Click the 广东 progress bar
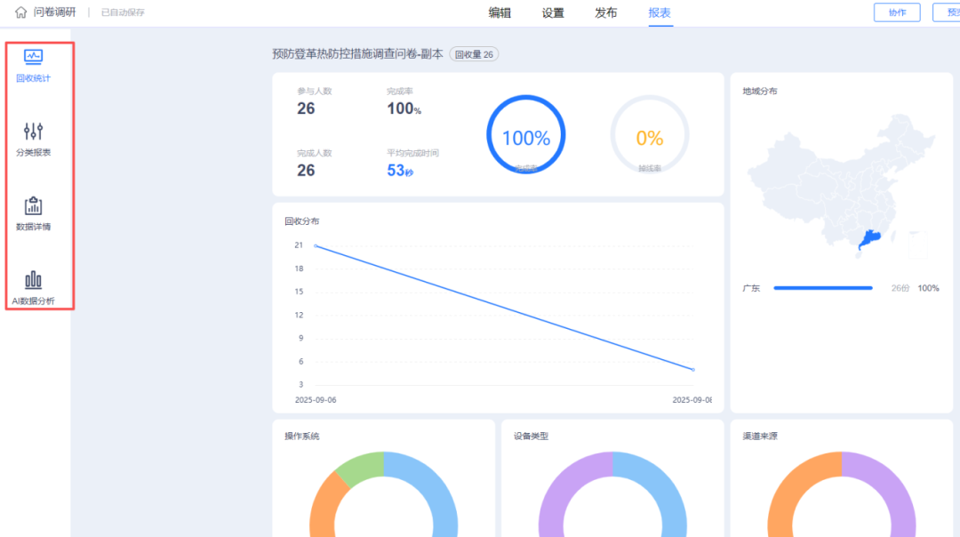This screenshot has height=537, width=960. pos(823,288)
